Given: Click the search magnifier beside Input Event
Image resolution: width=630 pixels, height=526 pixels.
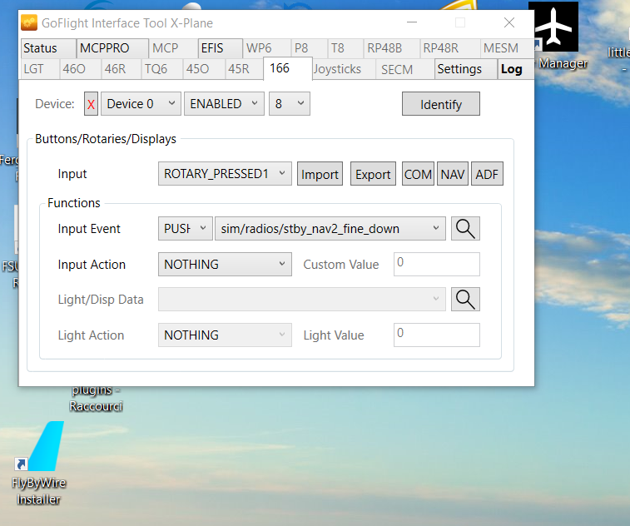Looking at the screenshot, I should click(465, 229).
